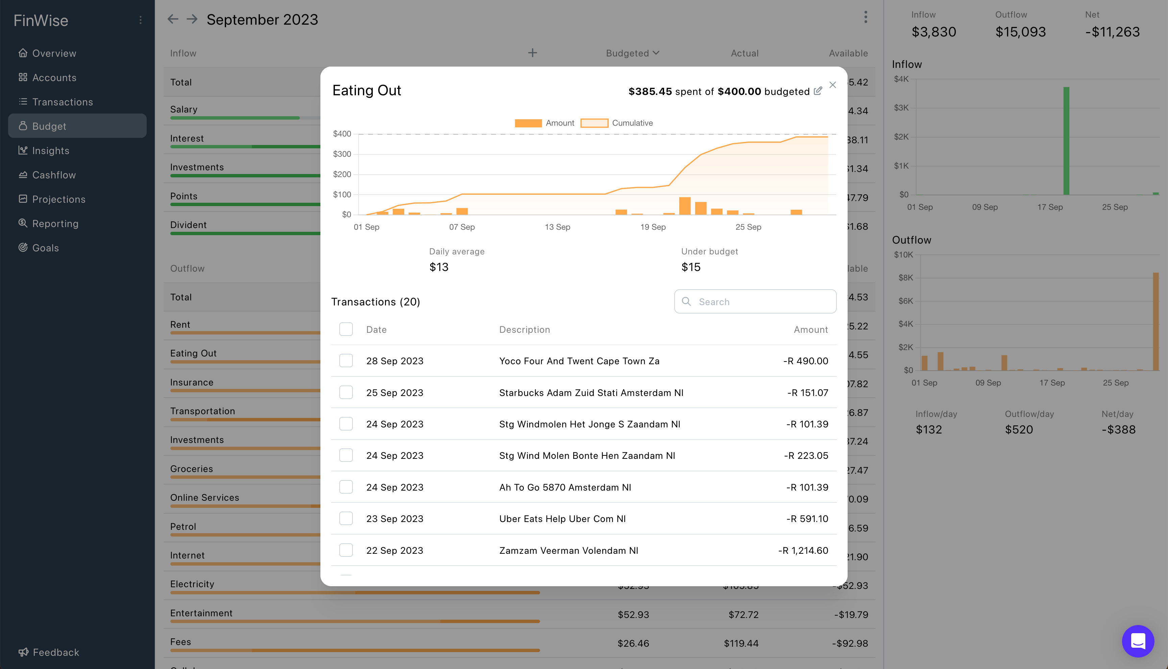Open the chat support widget
Viewport: 1168px width, 669px height.
1138,641
